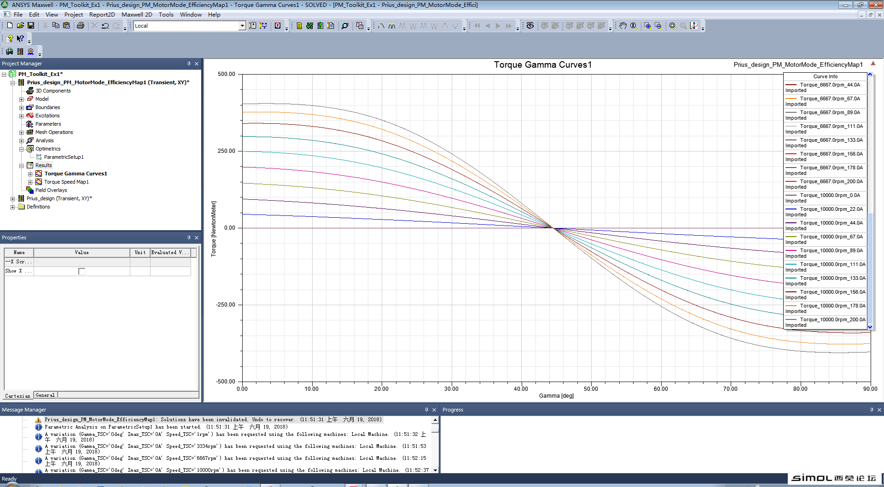Open a project with the folder icon
Screen dimensions: 884x487
pos(20,26)
